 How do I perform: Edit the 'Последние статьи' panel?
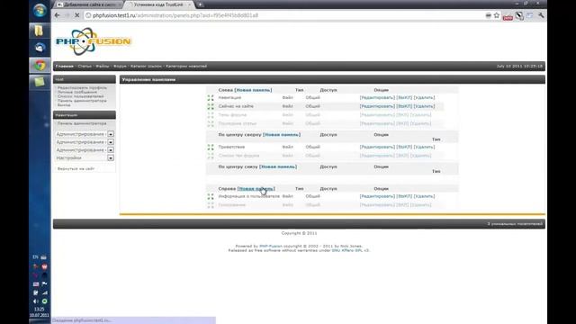377,123
